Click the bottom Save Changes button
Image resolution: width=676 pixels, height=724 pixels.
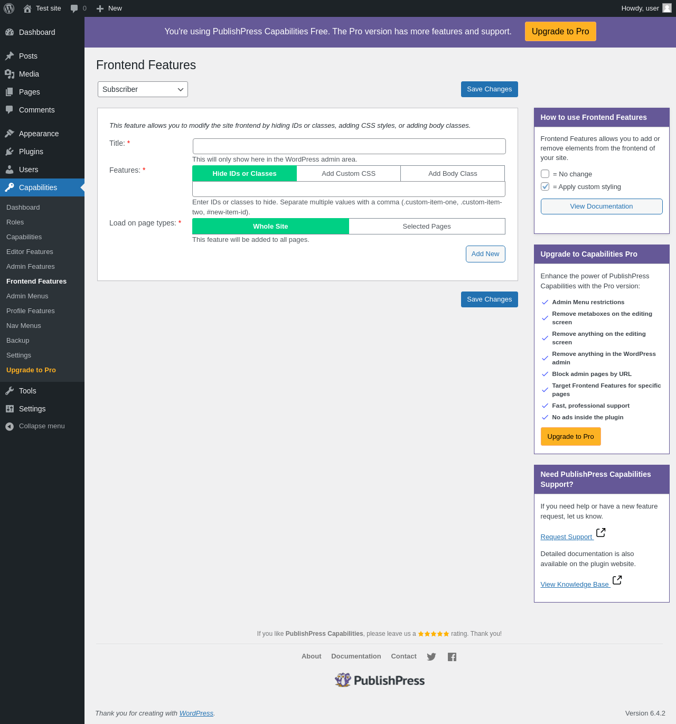490,299
